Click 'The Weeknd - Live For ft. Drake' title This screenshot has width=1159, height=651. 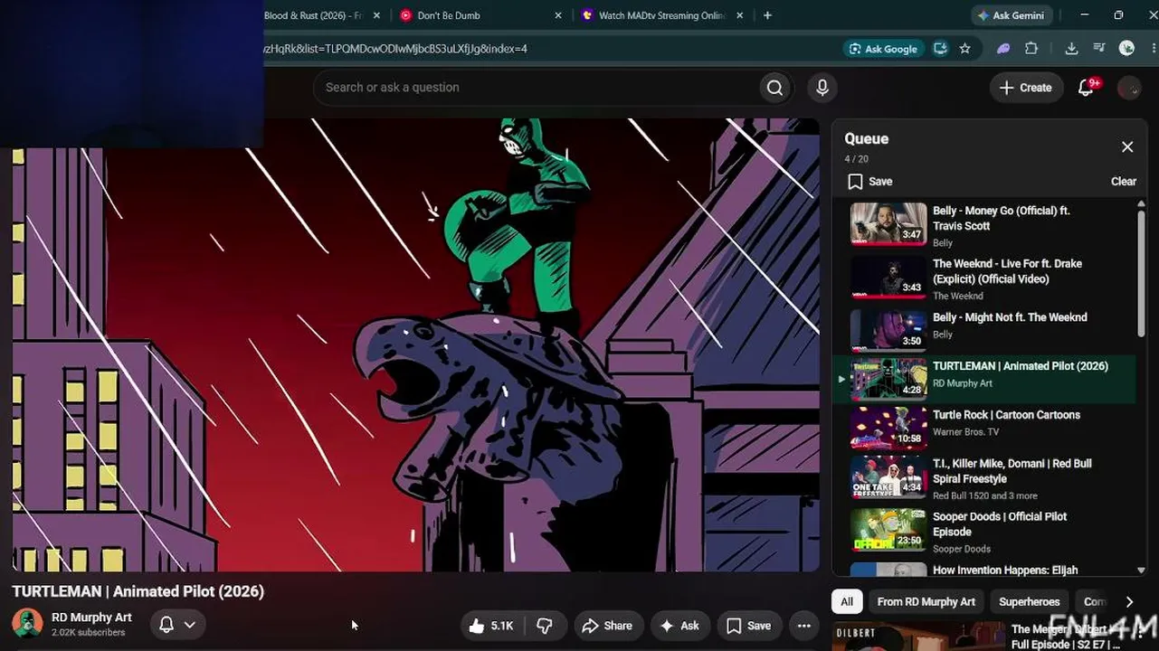click(x=1007, y=271)
